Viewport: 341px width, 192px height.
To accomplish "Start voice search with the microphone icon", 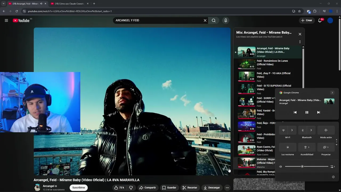I will coord(226,21).
